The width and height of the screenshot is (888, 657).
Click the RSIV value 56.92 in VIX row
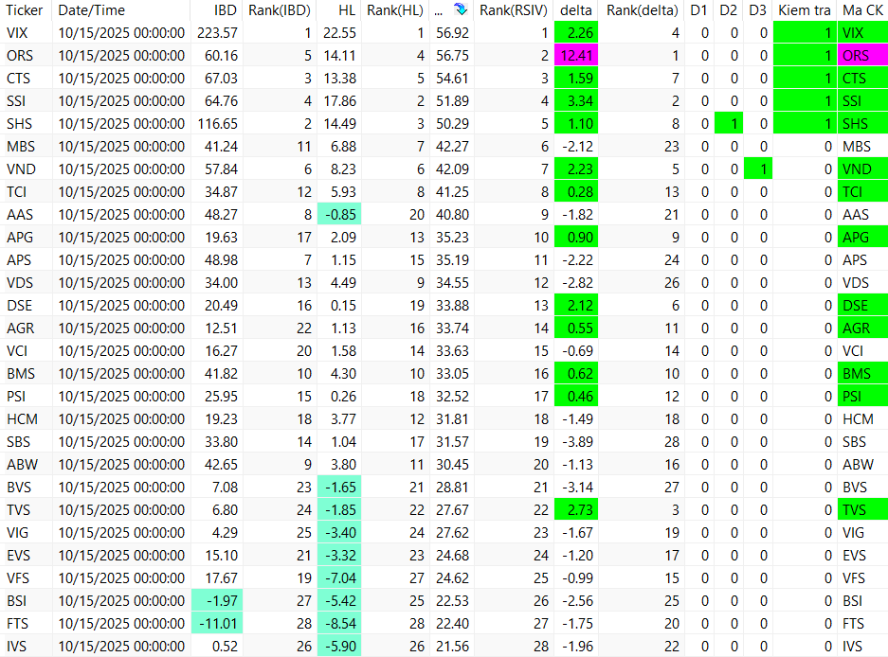(x=452, y=33)
